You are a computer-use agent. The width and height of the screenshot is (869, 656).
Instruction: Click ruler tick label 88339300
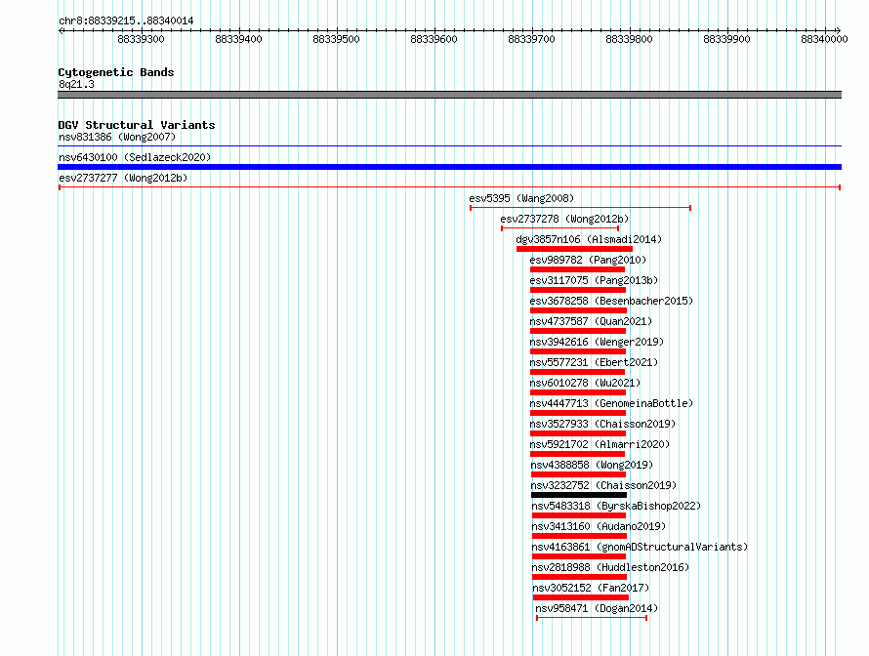click(141, 39)
